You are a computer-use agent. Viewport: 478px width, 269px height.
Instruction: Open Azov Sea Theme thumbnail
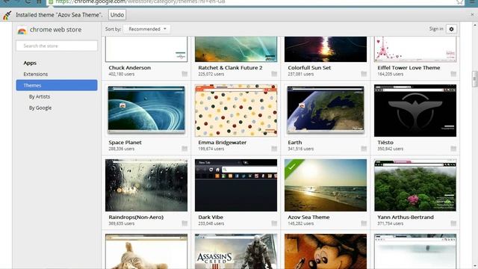pos(326,185)
